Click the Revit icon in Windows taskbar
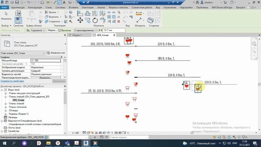Viewport: 261px width, 147px height. [86, 143]
